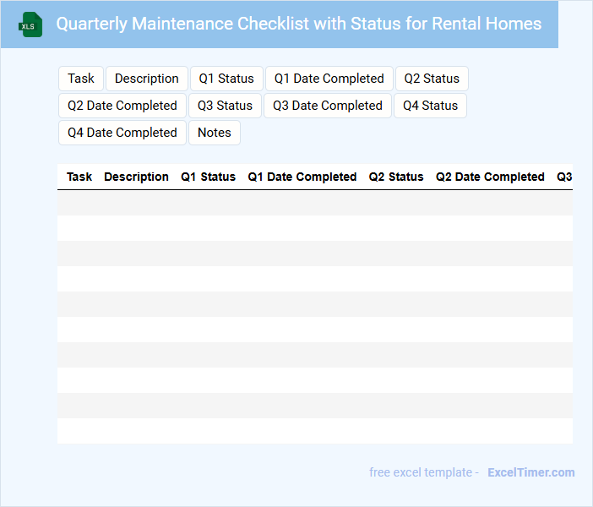Select the Notes tag button
The height and width of the screenshot is (507, 593).
coord(215,133)
